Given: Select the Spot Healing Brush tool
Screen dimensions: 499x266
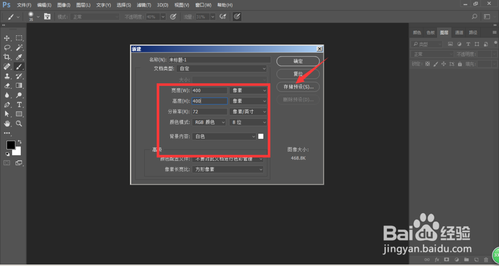Looking at the screenshot, I should pyautogui.click(x=6, y=66).
